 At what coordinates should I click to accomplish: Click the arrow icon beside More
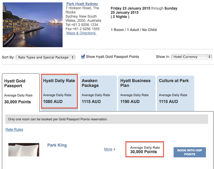pyautogui.click(x=115, y=149)
